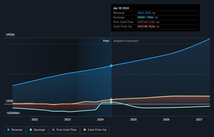Click the Revenue row label in tooltip
The width and height of the screenshot is (214, 137).
pyautogui.click(x=119, y=13)
